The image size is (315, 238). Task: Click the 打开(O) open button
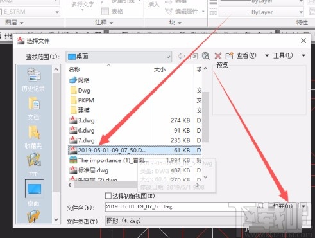[283, 206]
